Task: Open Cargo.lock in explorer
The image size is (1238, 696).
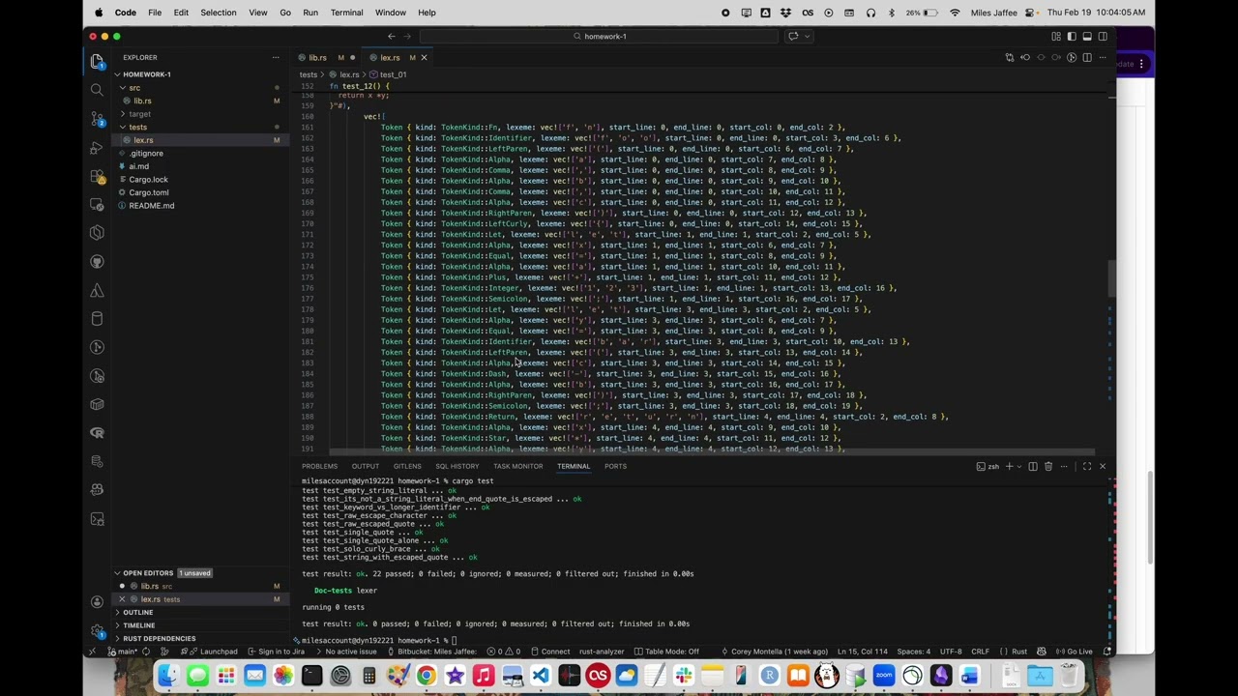Action: click(x=198, y=179)
